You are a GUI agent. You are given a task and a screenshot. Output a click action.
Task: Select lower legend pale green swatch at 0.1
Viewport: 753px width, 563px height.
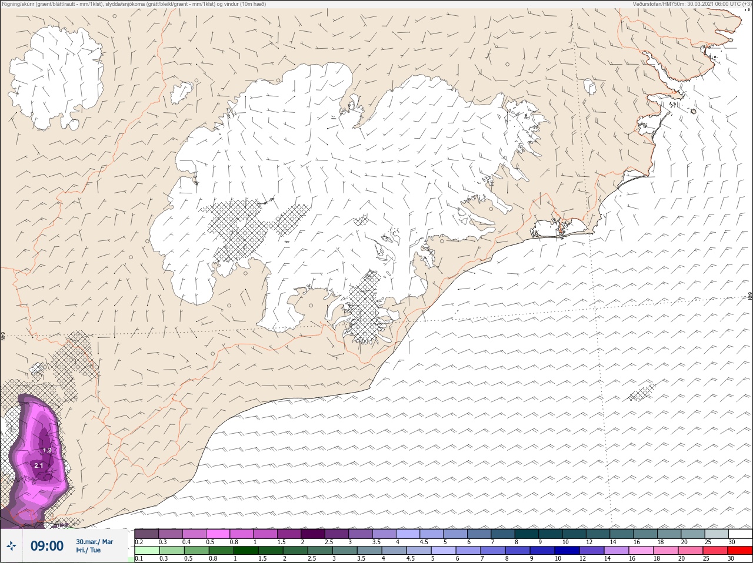[146, 551]
